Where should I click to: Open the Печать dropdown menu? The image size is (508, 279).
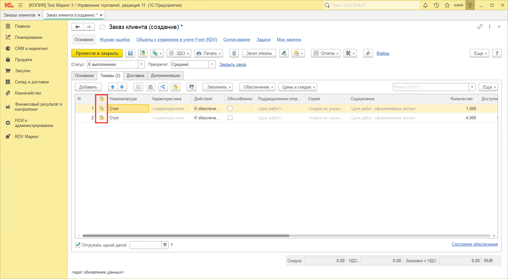(x=208, y=53)
